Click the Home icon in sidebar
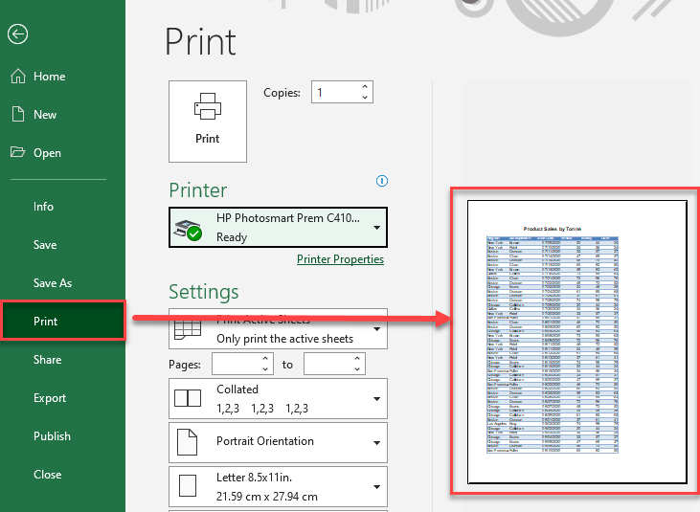Image resolution: width=700 pixels, height=512 pixels. click(x=17, y=77)
